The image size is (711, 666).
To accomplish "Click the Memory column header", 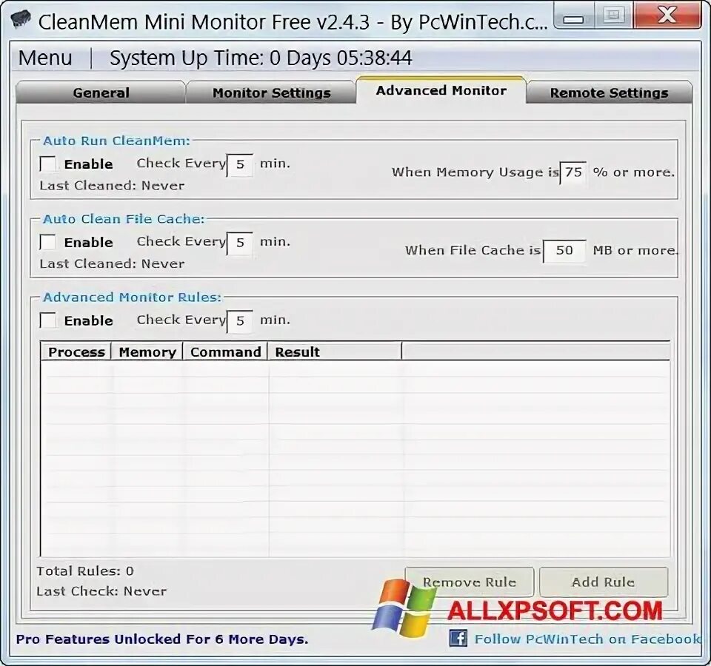I will pos(147,351).
